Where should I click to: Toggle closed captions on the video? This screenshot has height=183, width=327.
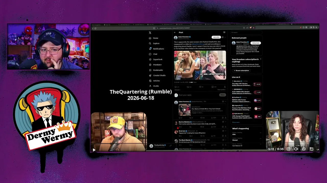tap(288, 149)
